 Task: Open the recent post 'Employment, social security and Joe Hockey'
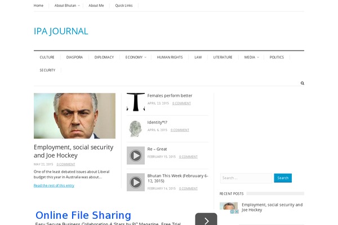click(x=272, y=207)
